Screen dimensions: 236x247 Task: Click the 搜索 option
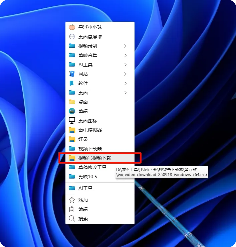click(100, 219)
